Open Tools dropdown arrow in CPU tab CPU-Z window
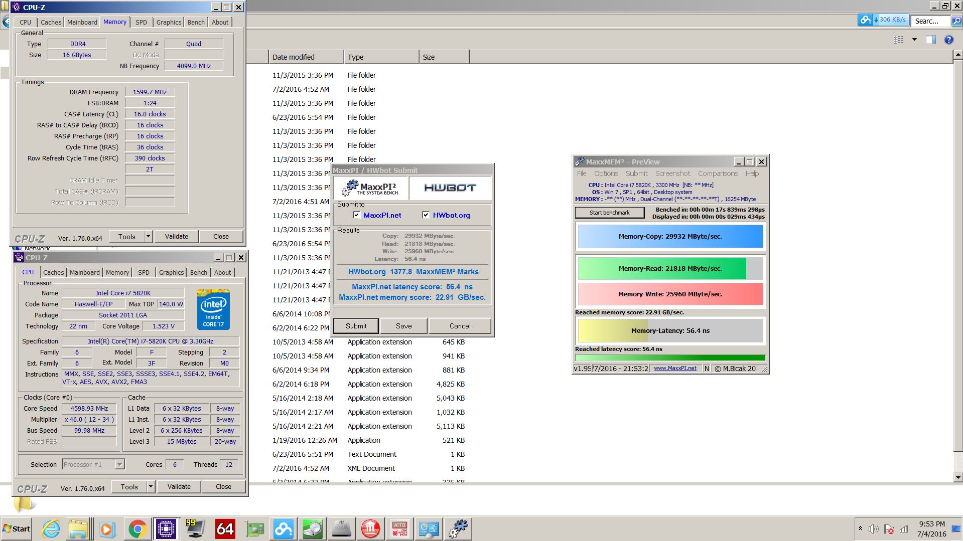The height and width of the screenshot is (541, 963). [150, 487]
